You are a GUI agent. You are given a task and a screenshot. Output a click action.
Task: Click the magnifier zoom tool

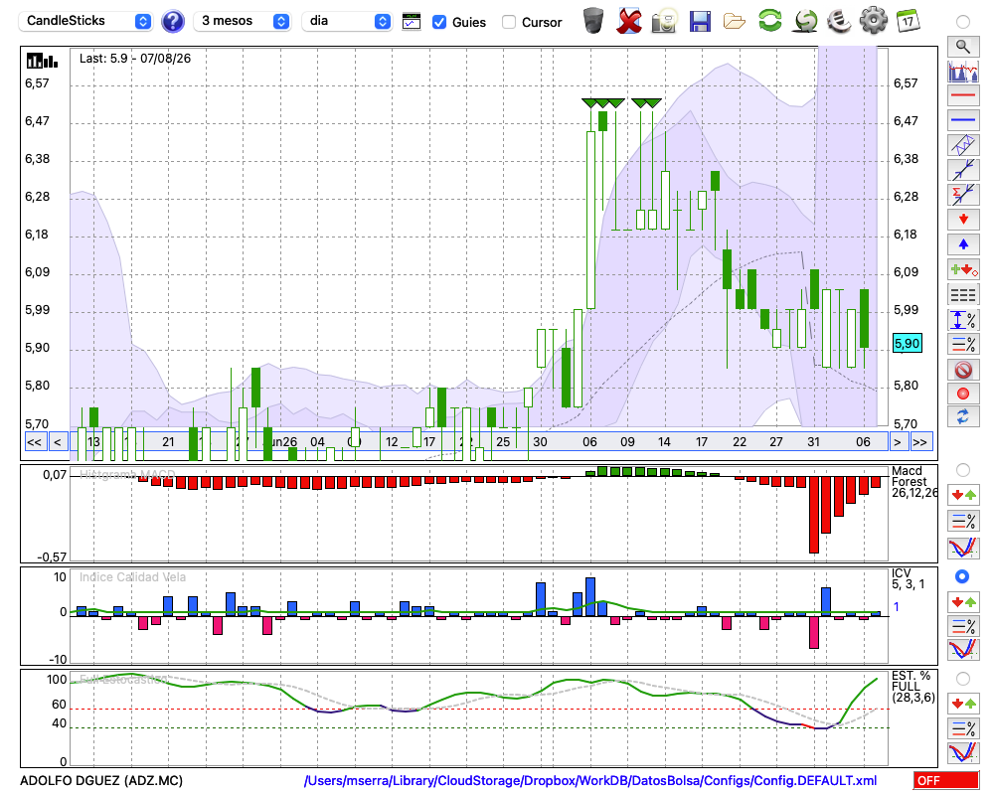963,47
